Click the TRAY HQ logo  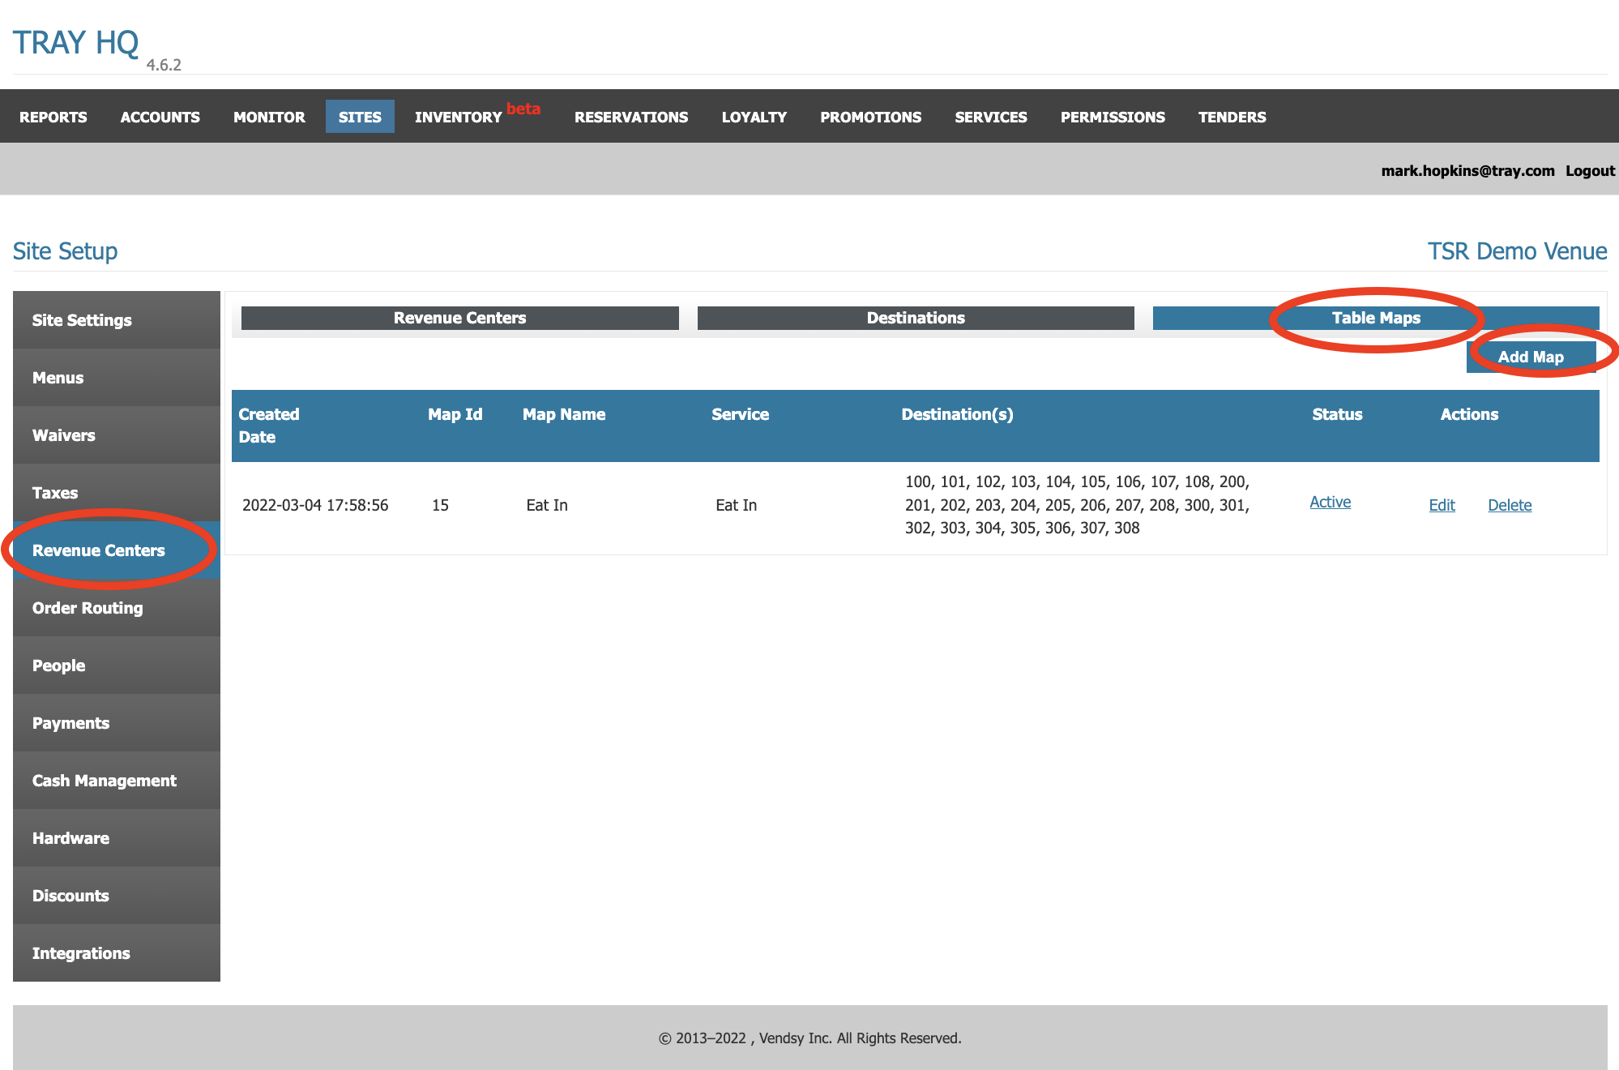tap(75, 42)
